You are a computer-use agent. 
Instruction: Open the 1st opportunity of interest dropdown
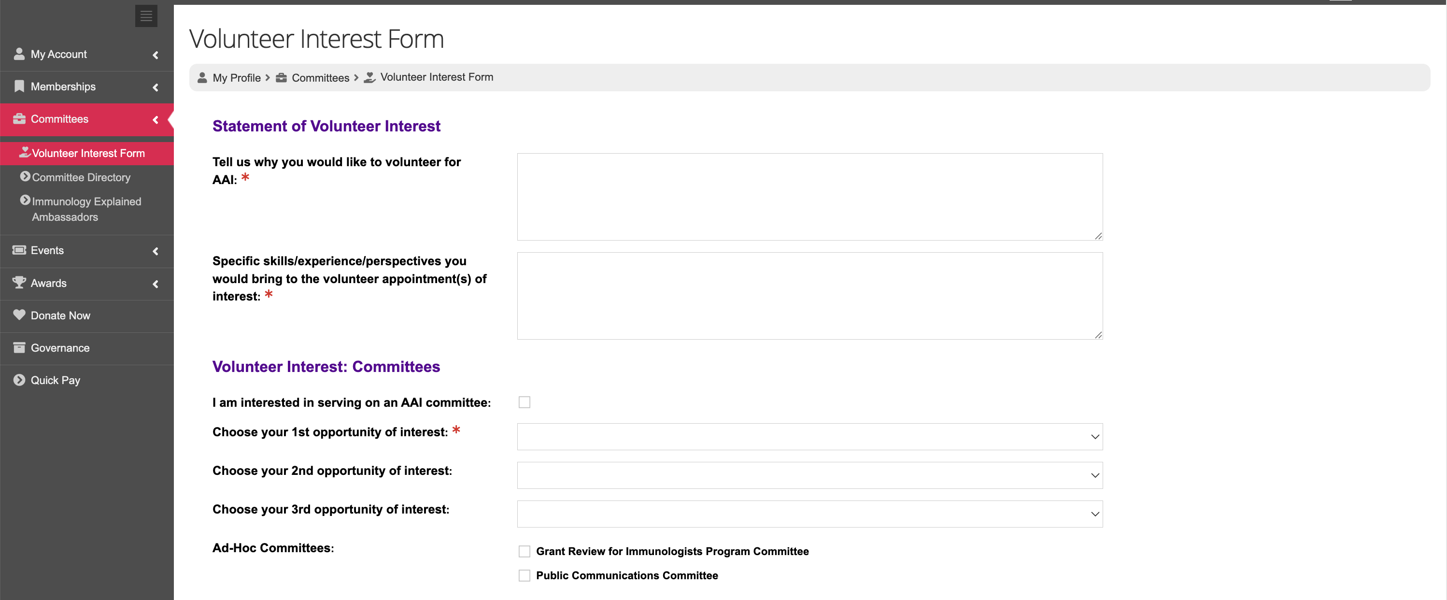(809, 437)
